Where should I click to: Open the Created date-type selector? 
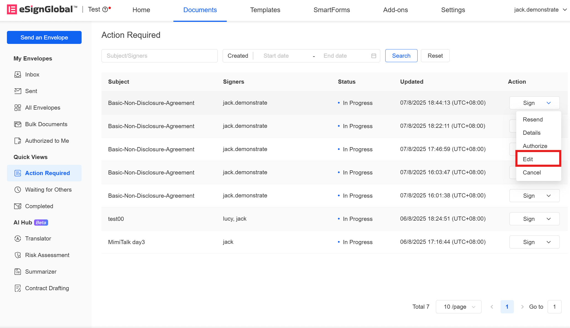pyautogui.click(x=238, y=56)
